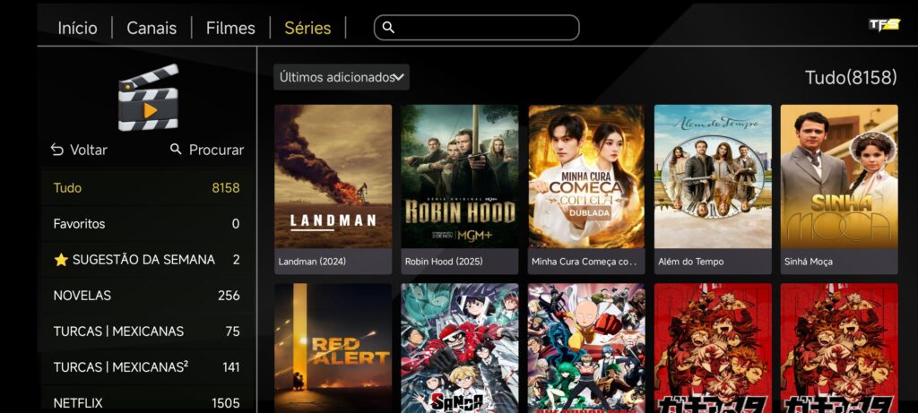Viewport: 918px width, 413px height.
Task: Select the Sinhá Moça thumbnail
Action: coord(839,189)
